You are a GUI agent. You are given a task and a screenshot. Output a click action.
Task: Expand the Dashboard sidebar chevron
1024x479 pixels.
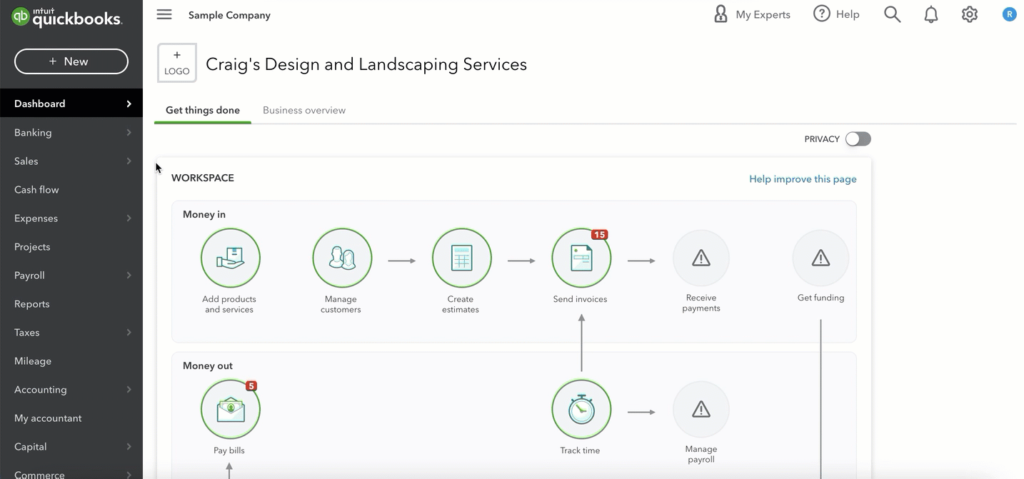(129, 104)
